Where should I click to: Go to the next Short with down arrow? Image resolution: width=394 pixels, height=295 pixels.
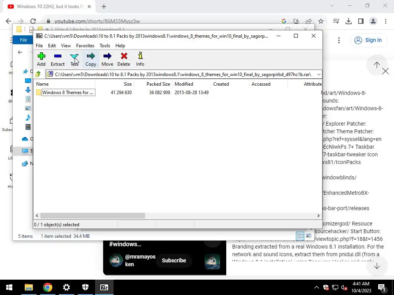pyautogui.click(x=377, y=266)
